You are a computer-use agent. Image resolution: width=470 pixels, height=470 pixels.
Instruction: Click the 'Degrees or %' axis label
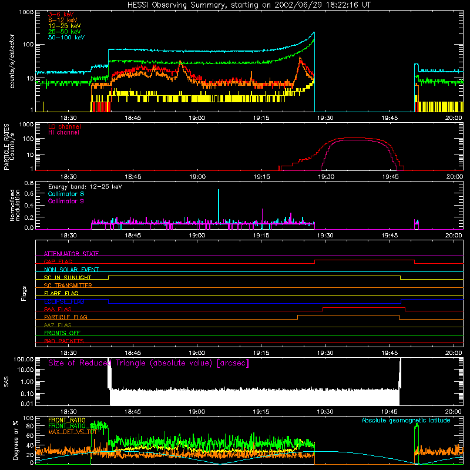point(15,440)
